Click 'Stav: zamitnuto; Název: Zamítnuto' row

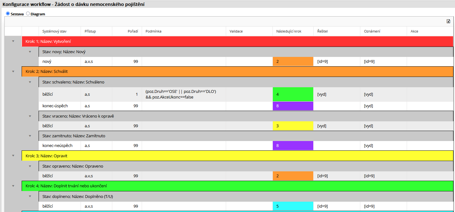click(x=246, y=136)
